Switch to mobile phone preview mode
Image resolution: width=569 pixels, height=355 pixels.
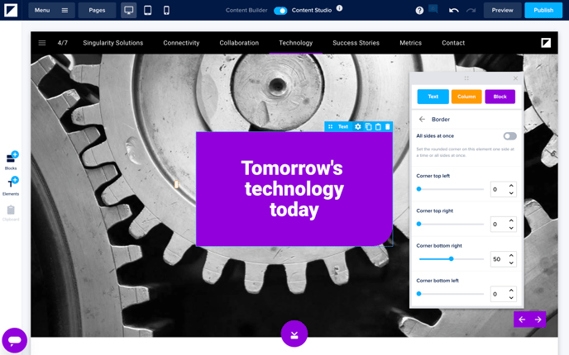[166, 10]
